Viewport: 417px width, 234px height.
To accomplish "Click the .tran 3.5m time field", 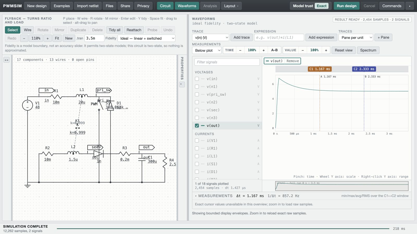I will [94, 38].
